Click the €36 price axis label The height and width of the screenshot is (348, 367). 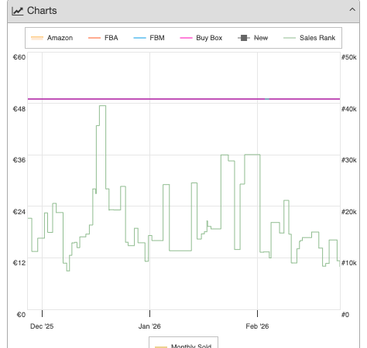tap(19, 160)
